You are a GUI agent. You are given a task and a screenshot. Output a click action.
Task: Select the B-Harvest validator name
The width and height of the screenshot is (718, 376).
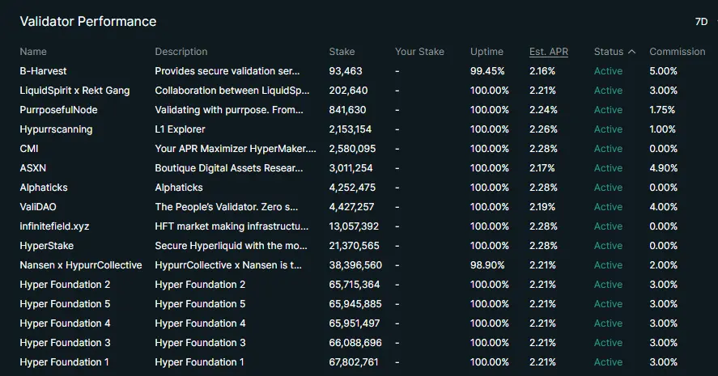pos(43,71)
